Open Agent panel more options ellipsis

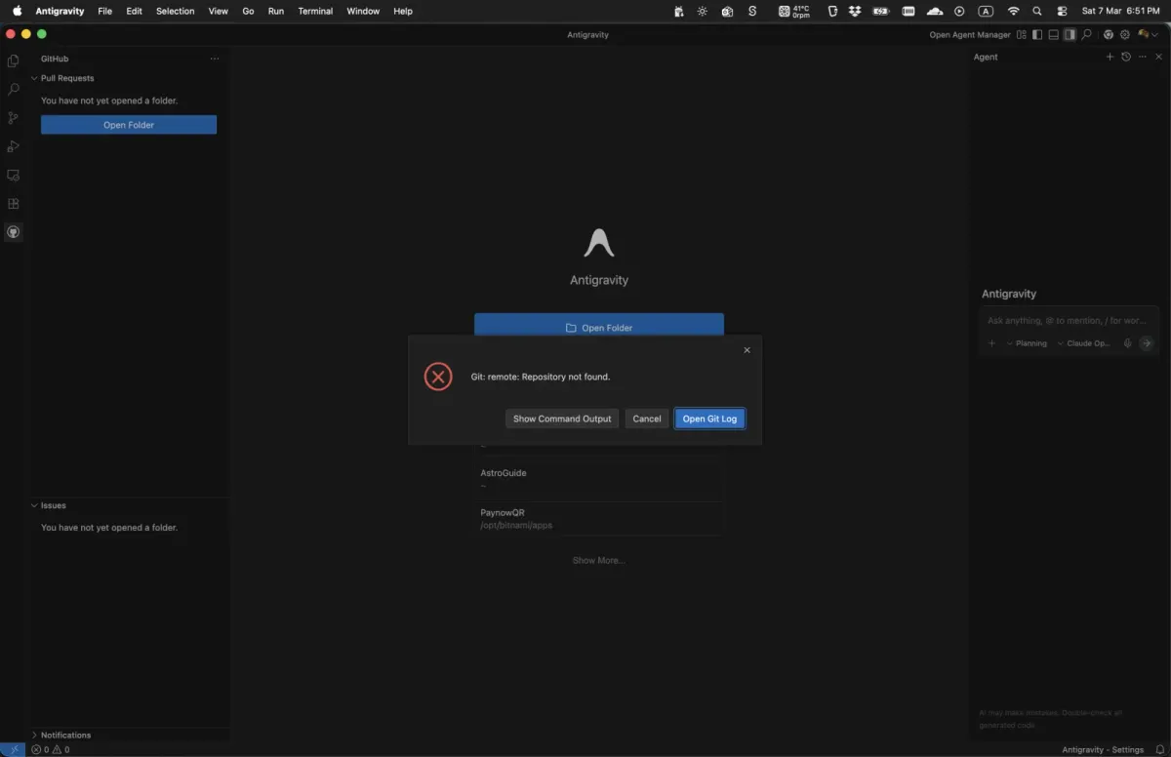(1143, 57)
